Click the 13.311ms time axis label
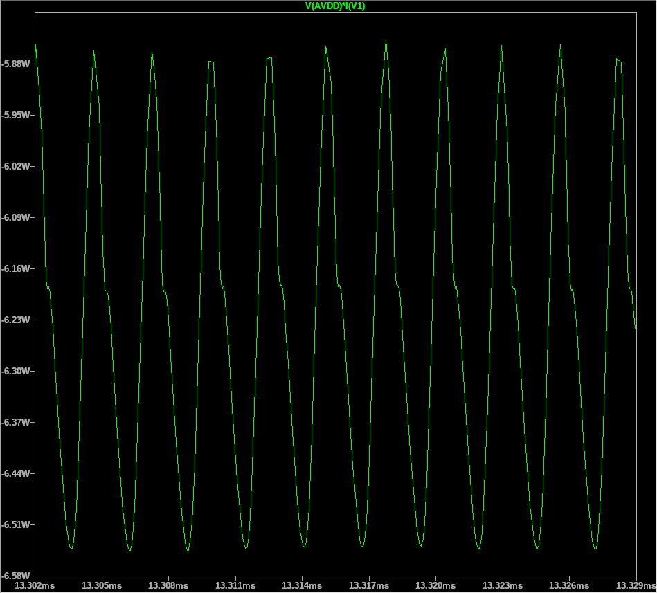Viewport: 657px width, 593px height. pos(235,585)
